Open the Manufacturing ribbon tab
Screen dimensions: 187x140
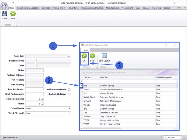click(112, 8)
